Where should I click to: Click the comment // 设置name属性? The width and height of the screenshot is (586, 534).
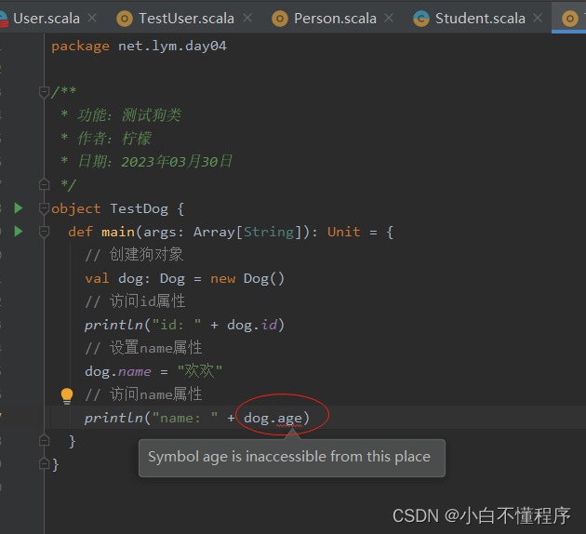tap(143, 348)
